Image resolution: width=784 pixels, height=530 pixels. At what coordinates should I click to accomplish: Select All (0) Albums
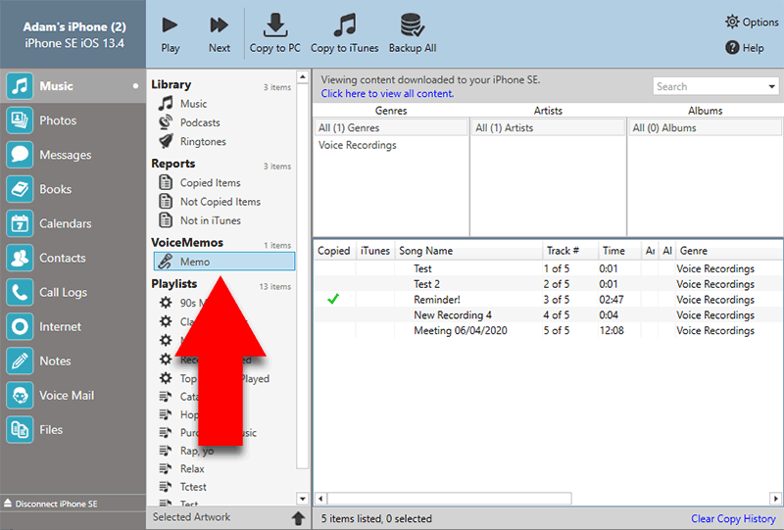coord(705,128)
